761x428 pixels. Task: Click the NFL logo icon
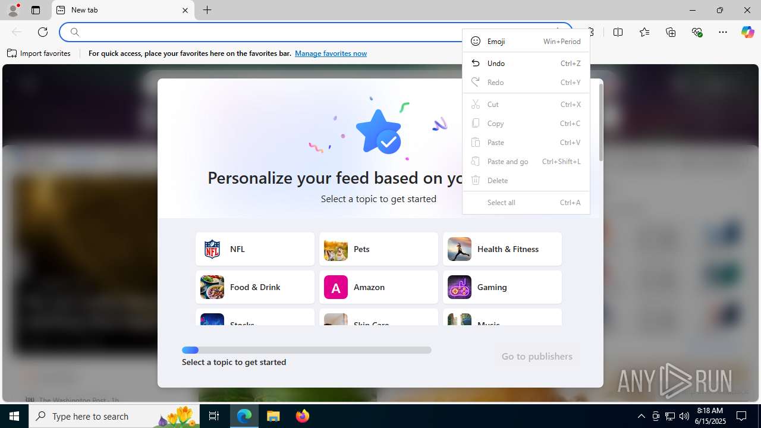(x=212, y=249)
